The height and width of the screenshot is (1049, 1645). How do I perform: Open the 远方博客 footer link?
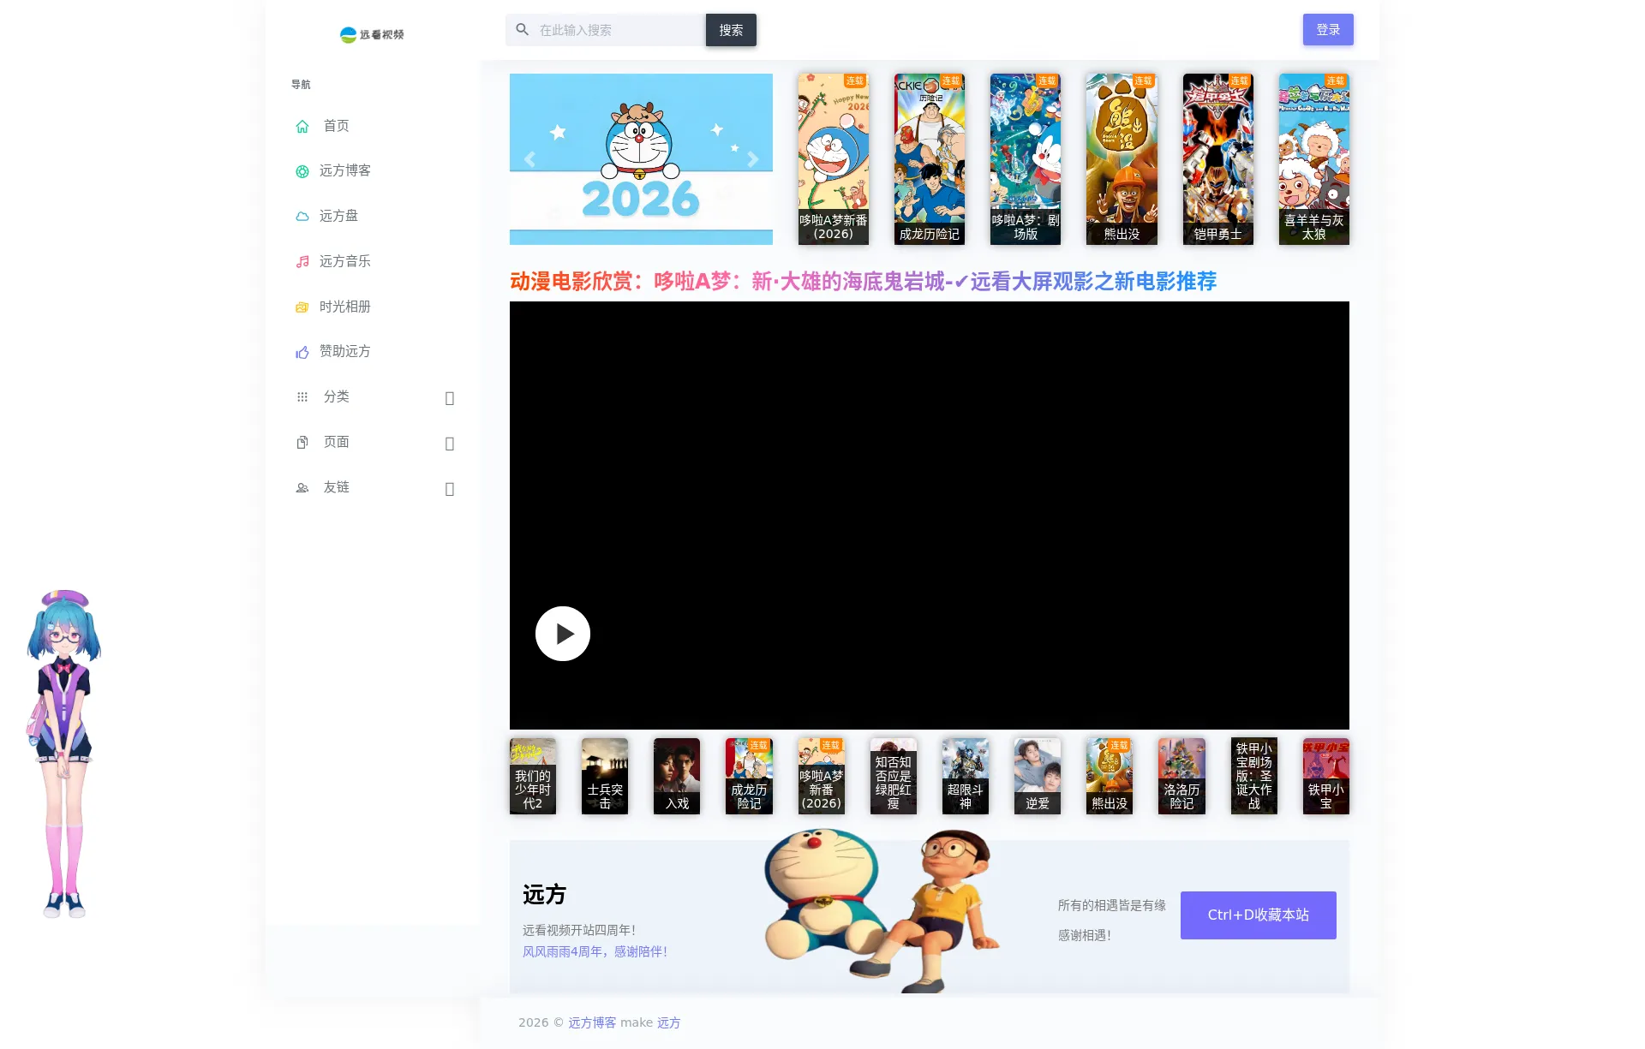point(592,1022)
